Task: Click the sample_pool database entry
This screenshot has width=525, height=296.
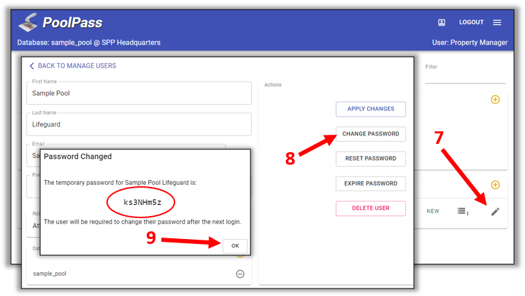Action: coord(49,274)
